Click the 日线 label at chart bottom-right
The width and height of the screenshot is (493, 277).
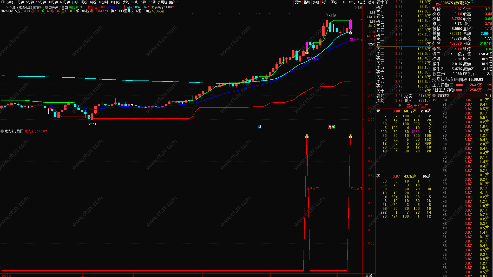pyautogui.click(x=369, y=275)
